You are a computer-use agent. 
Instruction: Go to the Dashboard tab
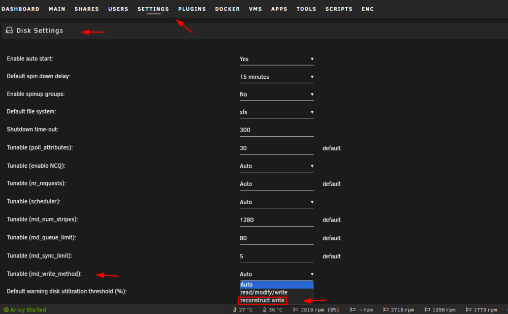[x=20, y=9]
